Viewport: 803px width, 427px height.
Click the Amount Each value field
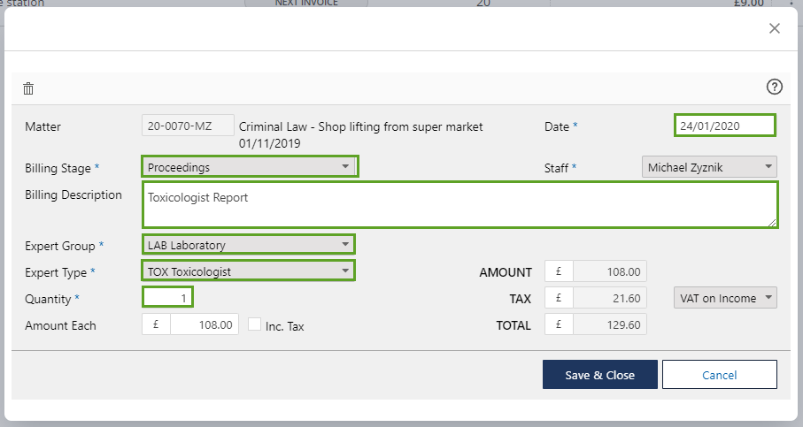(x=204, y=324)
